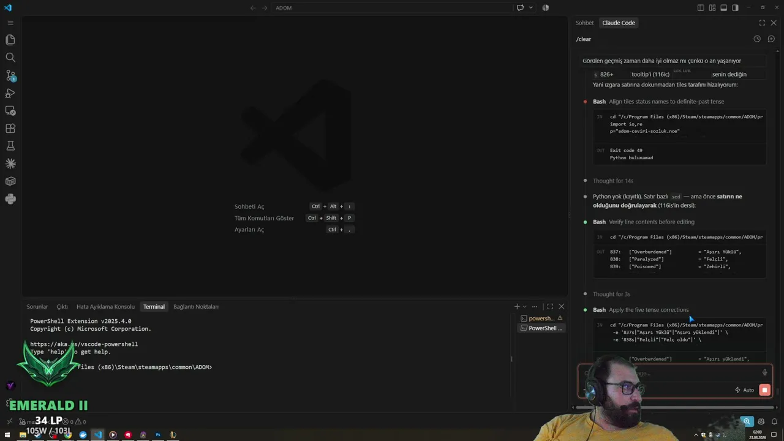This screenshot has width=784, height=441.
Task: Maximize the terminal panel size
Action: pyautogui.click(x=550, y=306)
